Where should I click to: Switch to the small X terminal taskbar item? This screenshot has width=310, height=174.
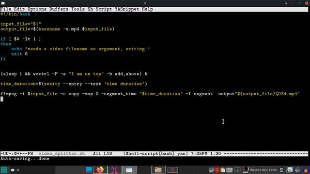[172, 170]
